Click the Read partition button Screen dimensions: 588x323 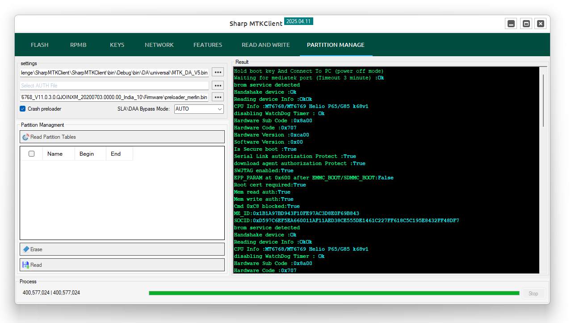pos(122,265)
